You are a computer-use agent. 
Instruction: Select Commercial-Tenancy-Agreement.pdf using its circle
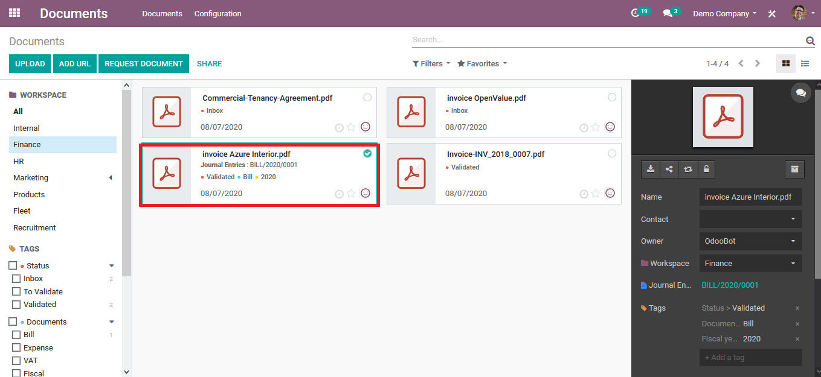coord(367,97)
